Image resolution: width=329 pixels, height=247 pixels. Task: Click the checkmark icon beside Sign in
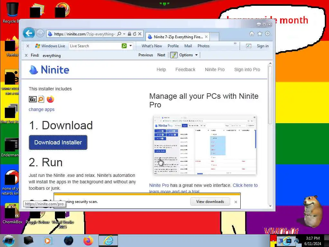tap(249, 46)
